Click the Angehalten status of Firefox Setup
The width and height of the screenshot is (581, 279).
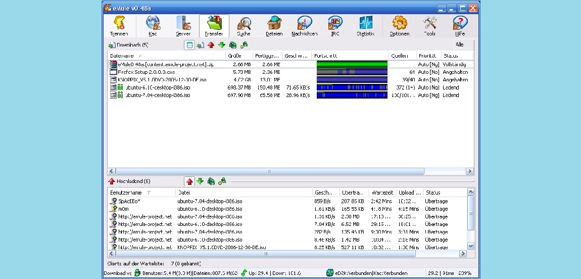(x=455, y=72)
